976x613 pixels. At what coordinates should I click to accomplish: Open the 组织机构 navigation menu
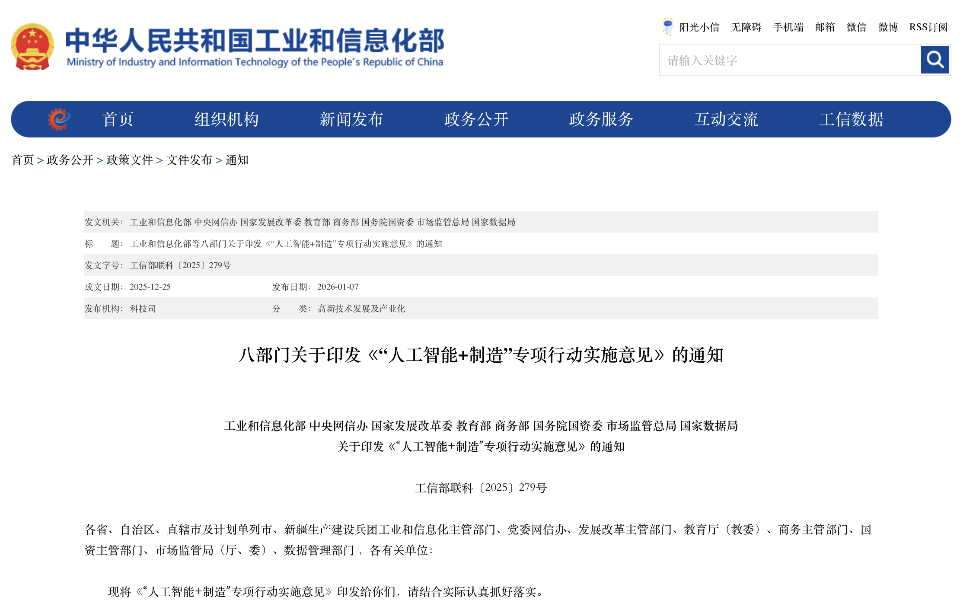click(x=226, y=119)
